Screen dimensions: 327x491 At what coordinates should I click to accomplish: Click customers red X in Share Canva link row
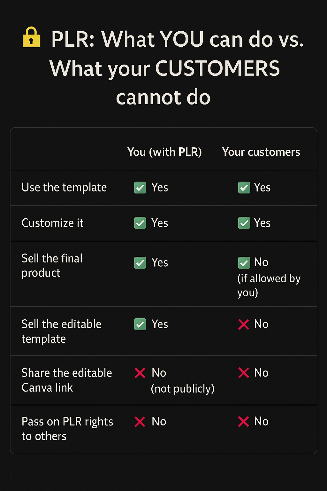click(244, 373)
